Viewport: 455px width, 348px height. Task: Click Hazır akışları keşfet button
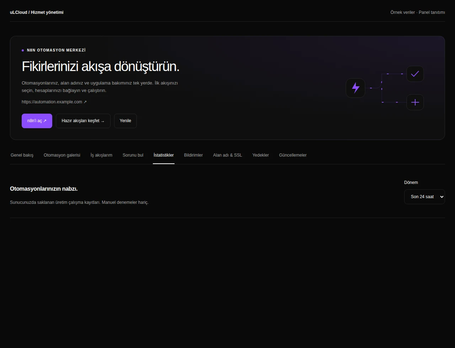tap(83, 121)
